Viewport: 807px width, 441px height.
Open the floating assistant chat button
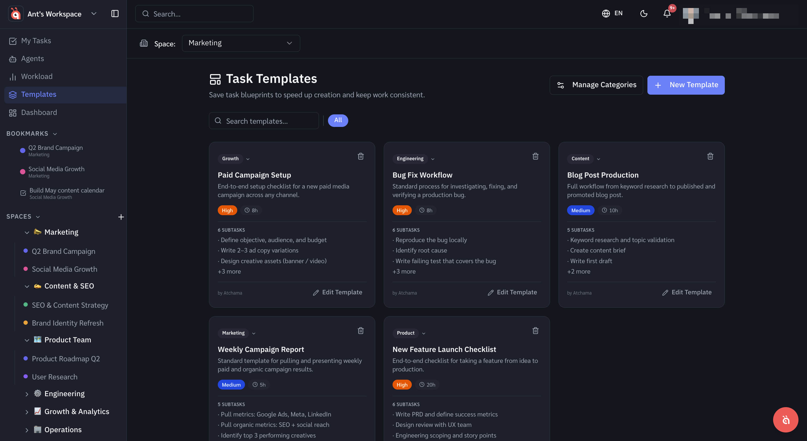click(x=785, y=419)
